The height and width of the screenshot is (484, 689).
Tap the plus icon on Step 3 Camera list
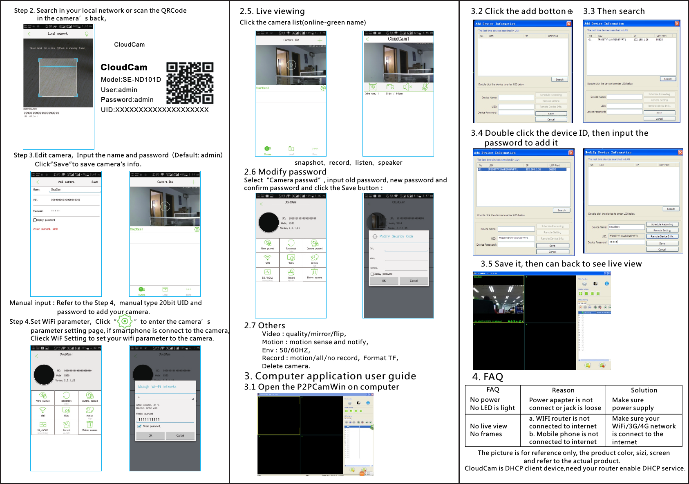(193, 182)
